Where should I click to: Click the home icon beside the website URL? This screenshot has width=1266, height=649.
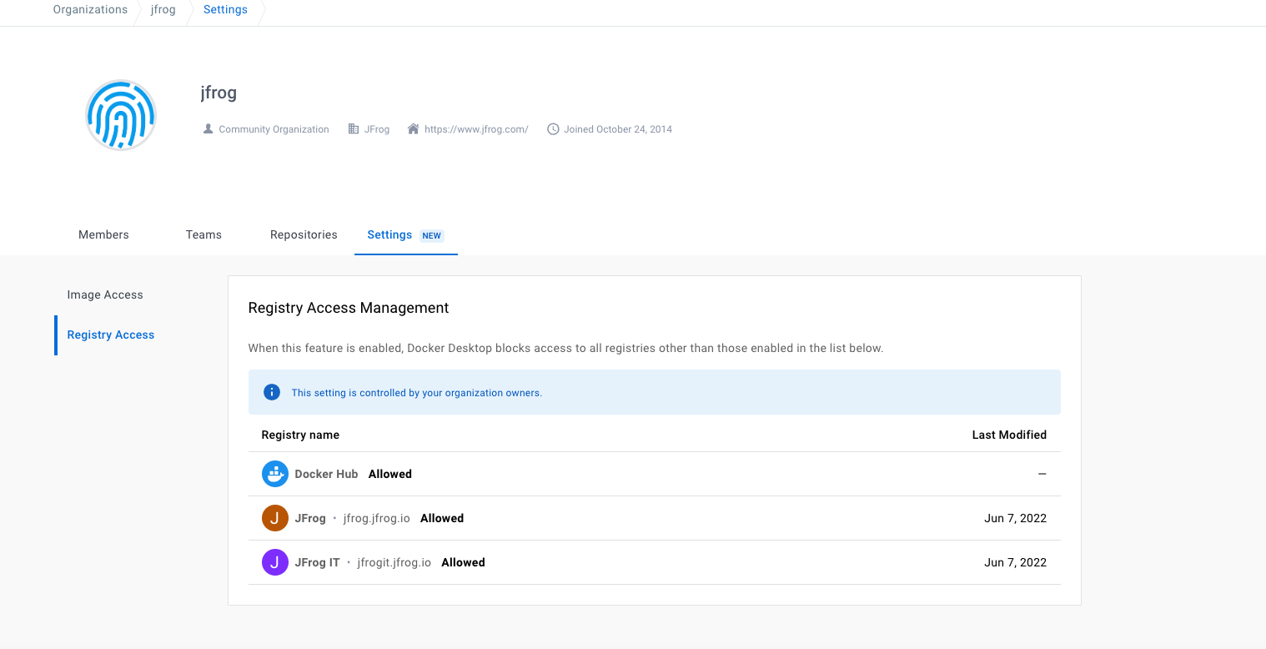412,128
